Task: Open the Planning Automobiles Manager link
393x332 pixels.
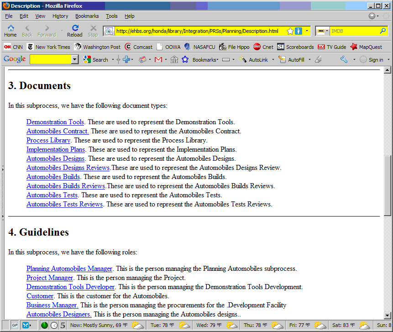Action: pyautogui.click(x=69, y=269)
